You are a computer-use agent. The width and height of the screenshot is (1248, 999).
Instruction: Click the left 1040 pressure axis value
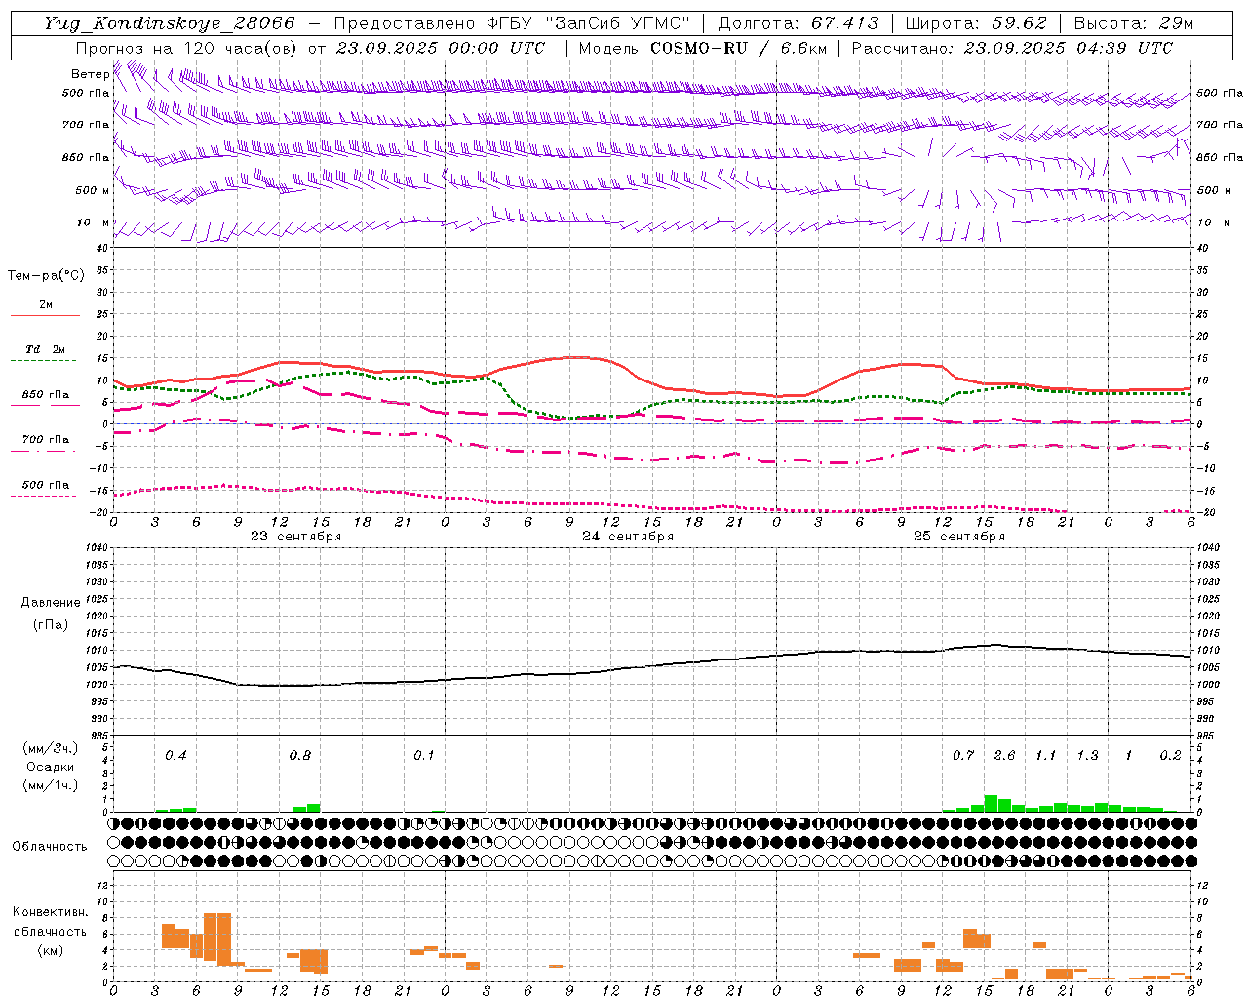coord(97,548)
